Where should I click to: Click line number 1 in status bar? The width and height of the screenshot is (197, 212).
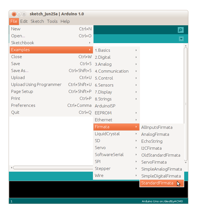(x=11, y=201)
